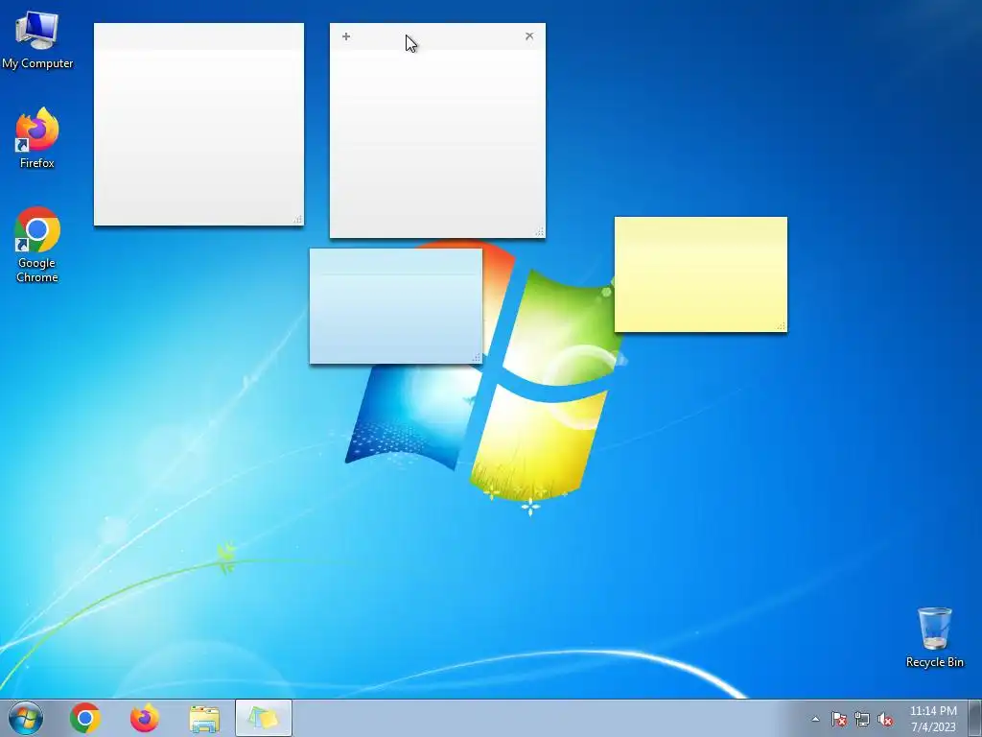Screen dimensions: 982x737
Task: Select the Google Chrome desktop shortcut
Action: click(x=37, y=245)
